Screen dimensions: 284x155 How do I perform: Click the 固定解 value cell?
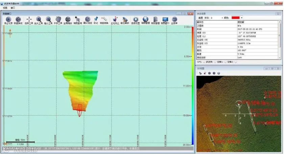(258, 22)
